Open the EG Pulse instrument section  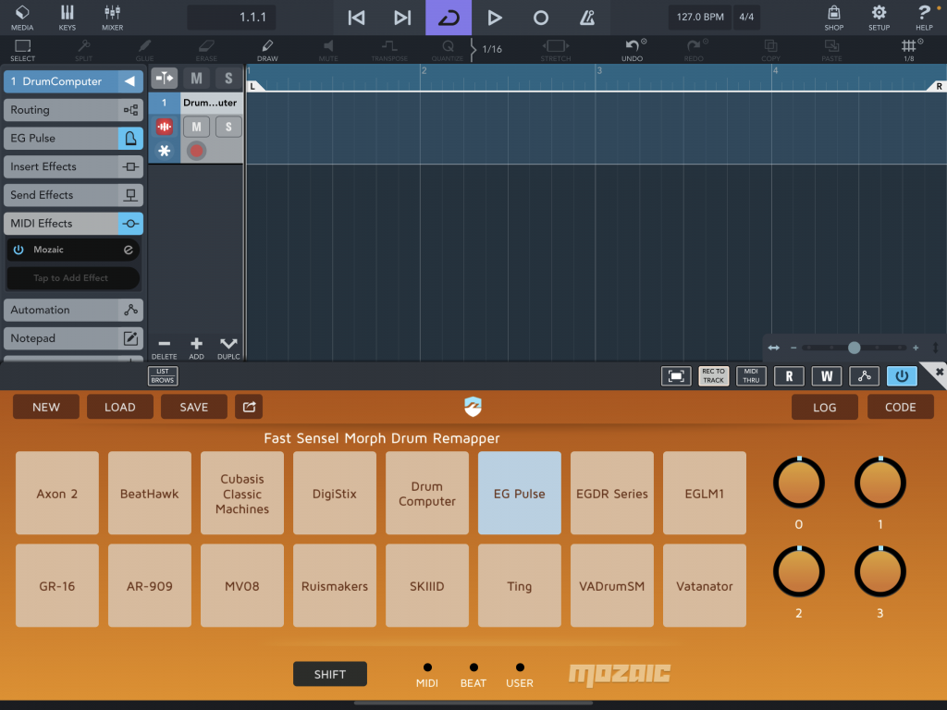73,139
